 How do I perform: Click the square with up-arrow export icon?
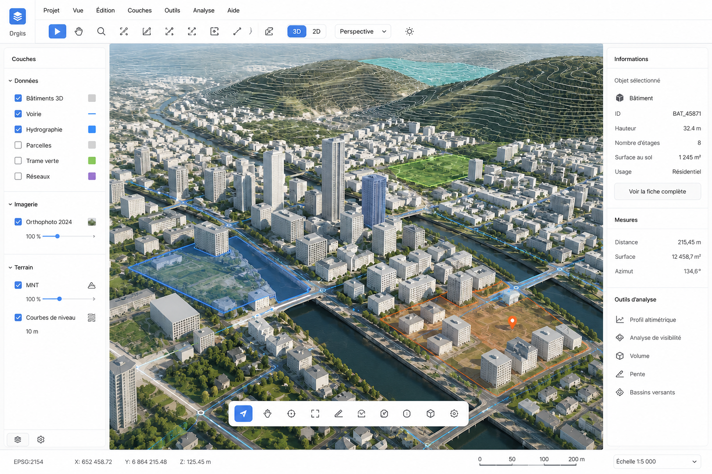click(x=215, y=31)
